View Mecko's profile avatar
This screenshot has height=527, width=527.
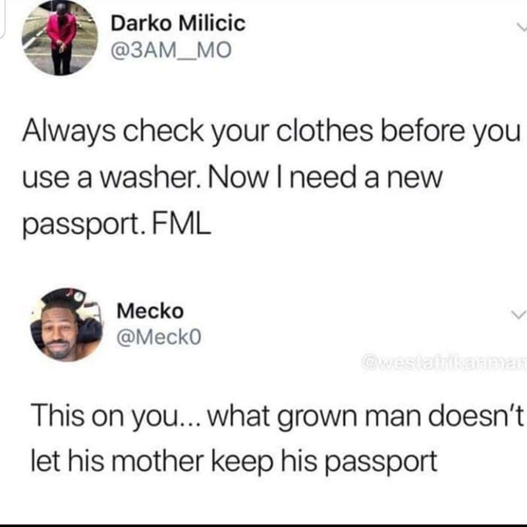tap(67, 325)
